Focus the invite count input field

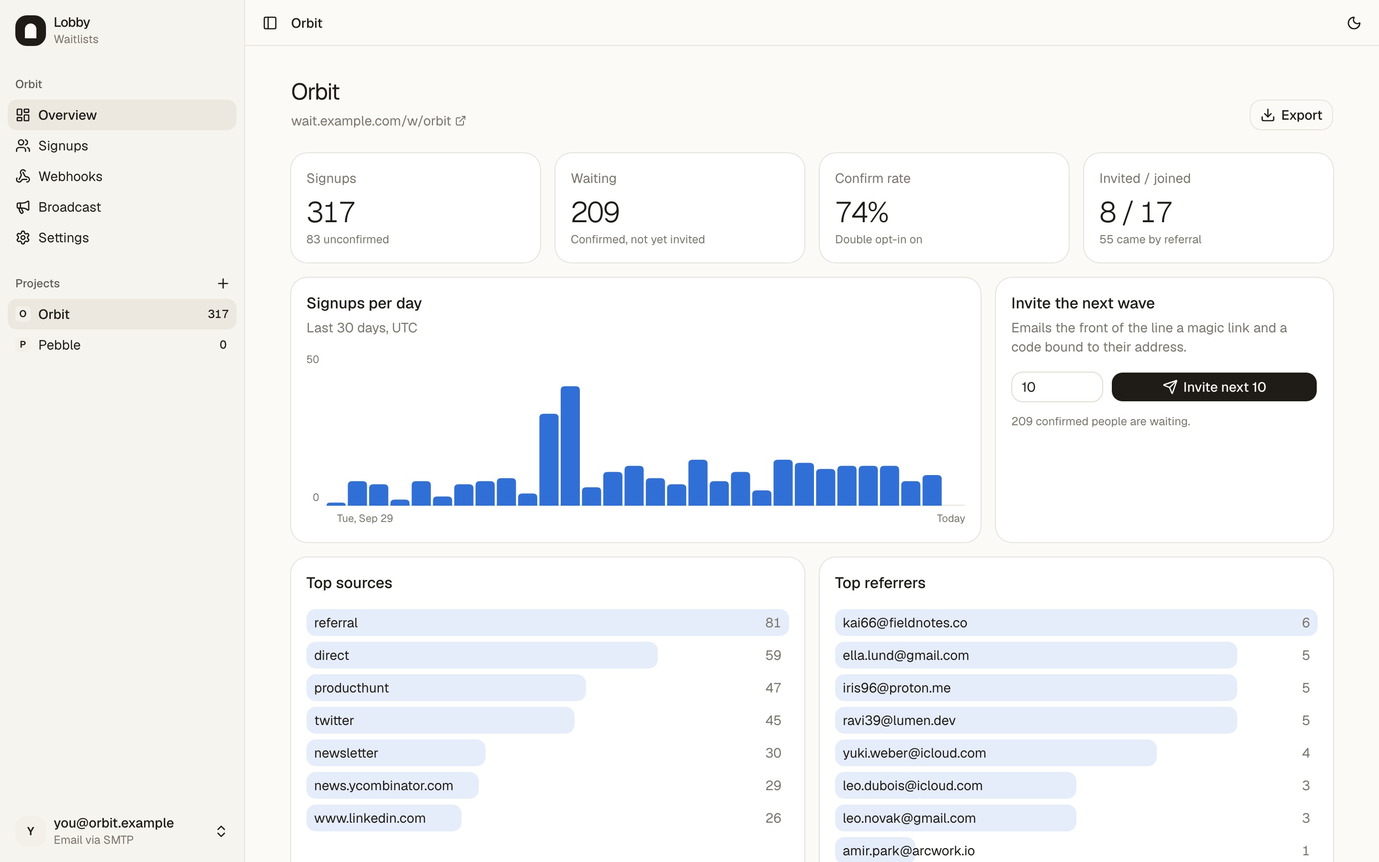(1056, 387)
